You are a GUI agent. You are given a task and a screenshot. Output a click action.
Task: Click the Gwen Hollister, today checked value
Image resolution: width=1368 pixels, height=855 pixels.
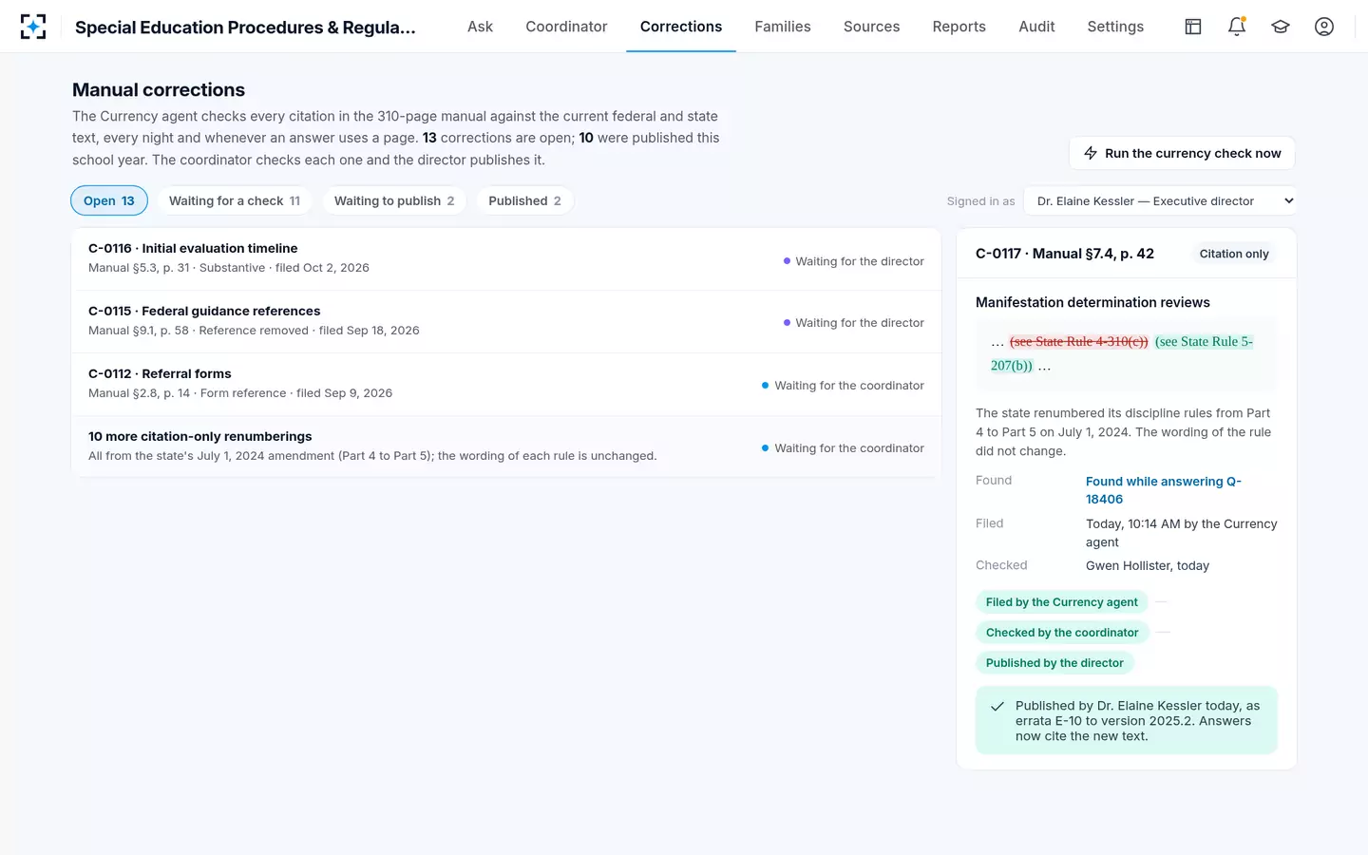tap(1148, 565)
